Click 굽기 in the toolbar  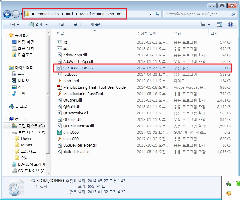77,25
